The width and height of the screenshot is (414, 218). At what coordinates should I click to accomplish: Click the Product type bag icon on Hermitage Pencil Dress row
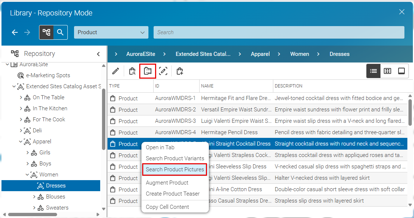tap(113, 132)
